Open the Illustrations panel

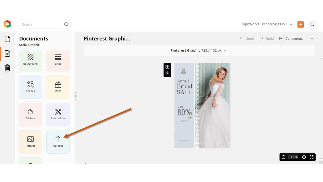[x=58, y=114]
